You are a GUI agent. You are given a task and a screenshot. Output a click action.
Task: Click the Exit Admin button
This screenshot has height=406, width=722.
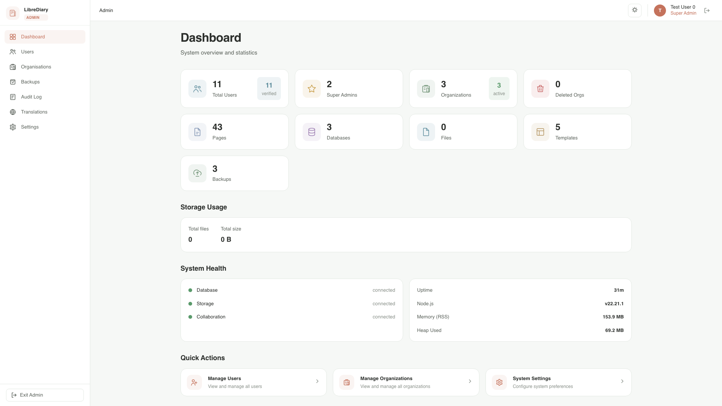pos(45,395)
